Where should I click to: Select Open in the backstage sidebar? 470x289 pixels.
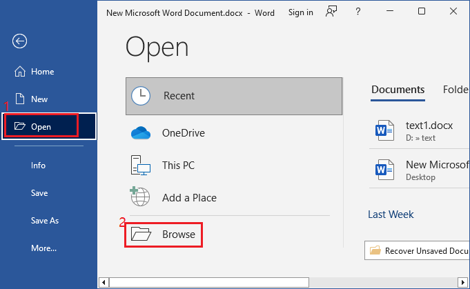pyautogui.click(x=49, y=126)
